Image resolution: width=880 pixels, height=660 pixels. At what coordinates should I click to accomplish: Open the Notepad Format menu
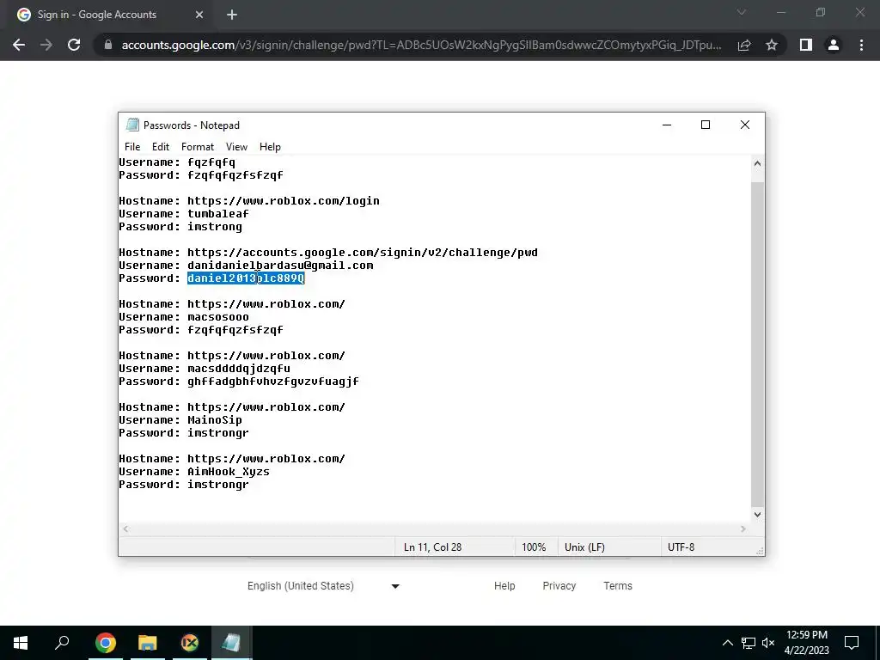(198, 146)
